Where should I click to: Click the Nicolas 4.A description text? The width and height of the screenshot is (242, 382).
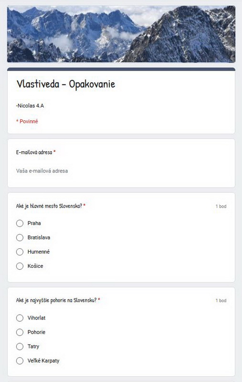30,106
